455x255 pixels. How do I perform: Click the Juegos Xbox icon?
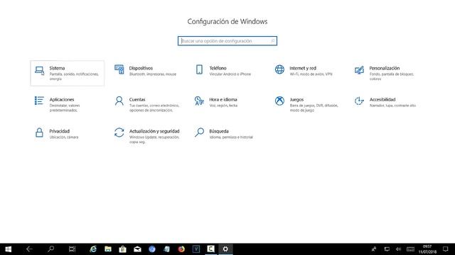click(x=279, y=101)
